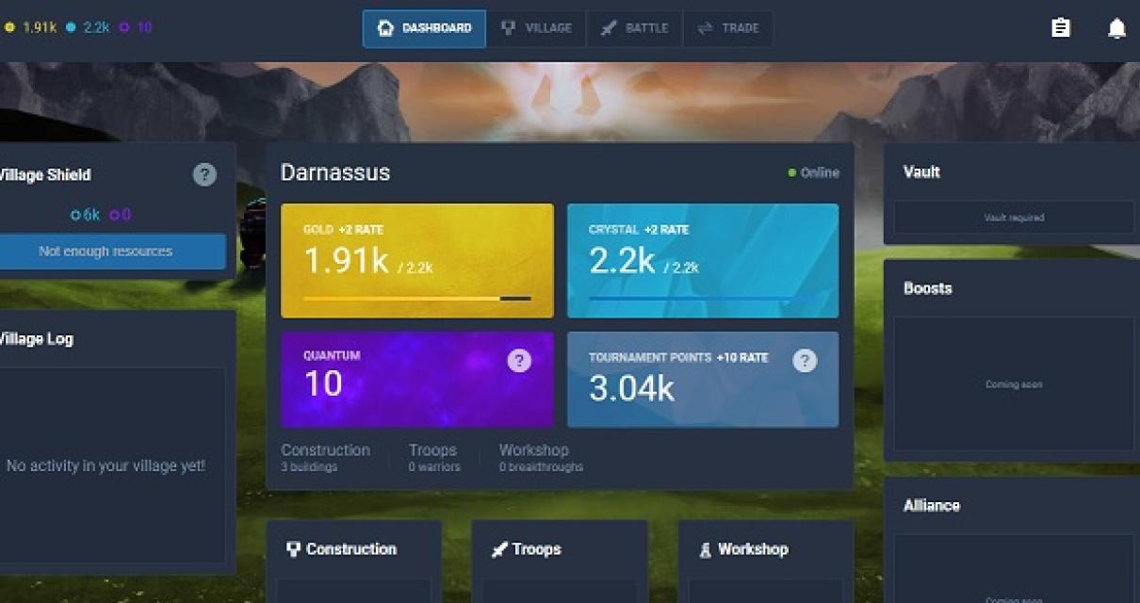Click the Workshop anvil icon
1140x603 pixels.
pyautogui.click(x=705, y=549)
